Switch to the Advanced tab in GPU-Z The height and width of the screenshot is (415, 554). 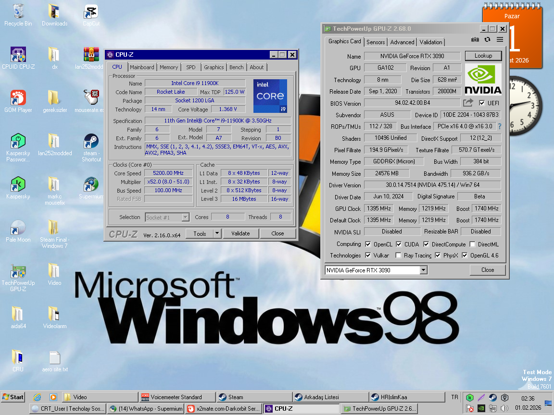[402, 42]
